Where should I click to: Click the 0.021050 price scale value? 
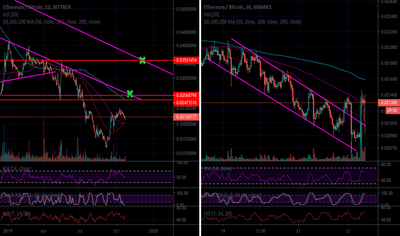(x=389, y=123)
